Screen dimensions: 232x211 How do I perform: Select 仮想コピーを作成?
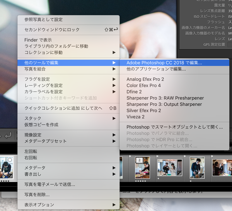click(x=68, y=125)
